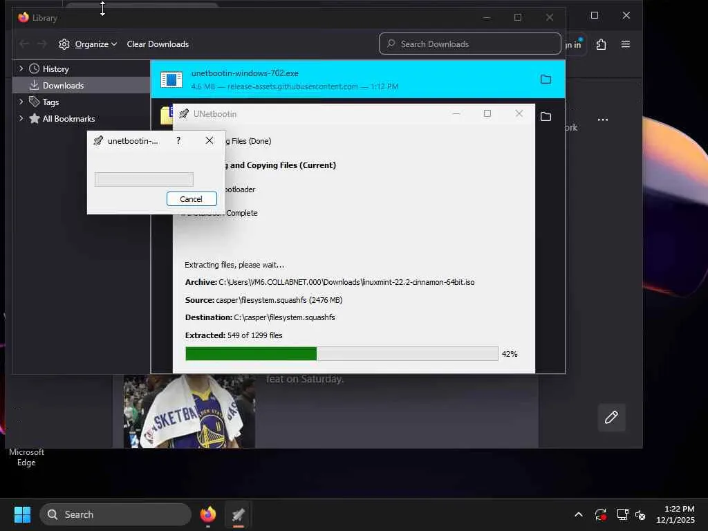Click the 42% progress label
The height and width of the screenshot is (531, 708).
510,354
